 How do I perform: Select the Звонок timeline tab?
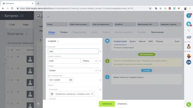142,41
